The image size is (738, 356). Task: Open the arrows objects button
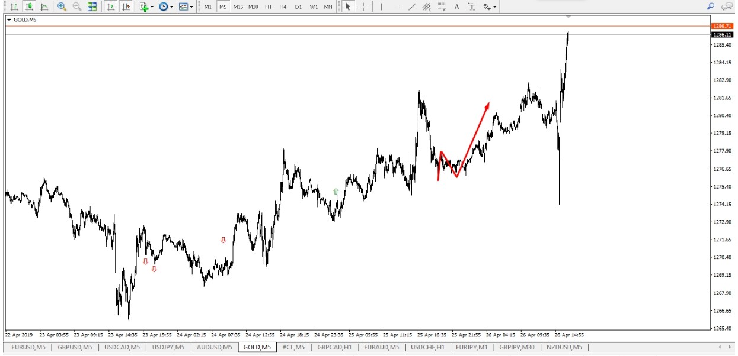pyautogui.click(x=486, y=7)
